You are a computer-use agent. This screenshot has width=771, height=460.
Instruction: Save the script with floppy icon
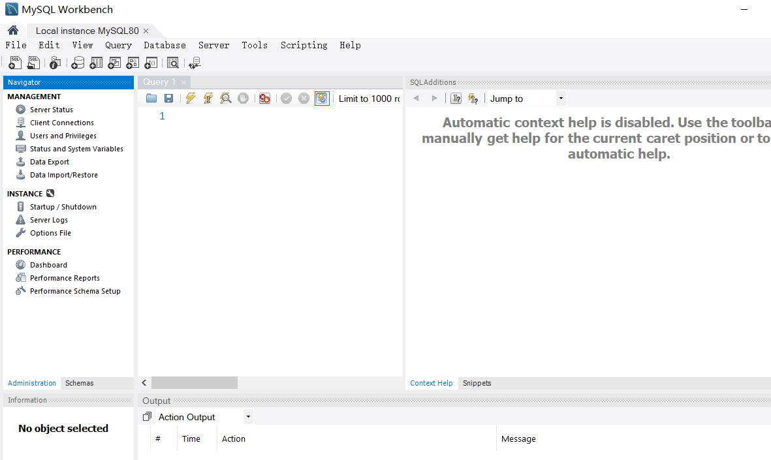tap(168, 99)
